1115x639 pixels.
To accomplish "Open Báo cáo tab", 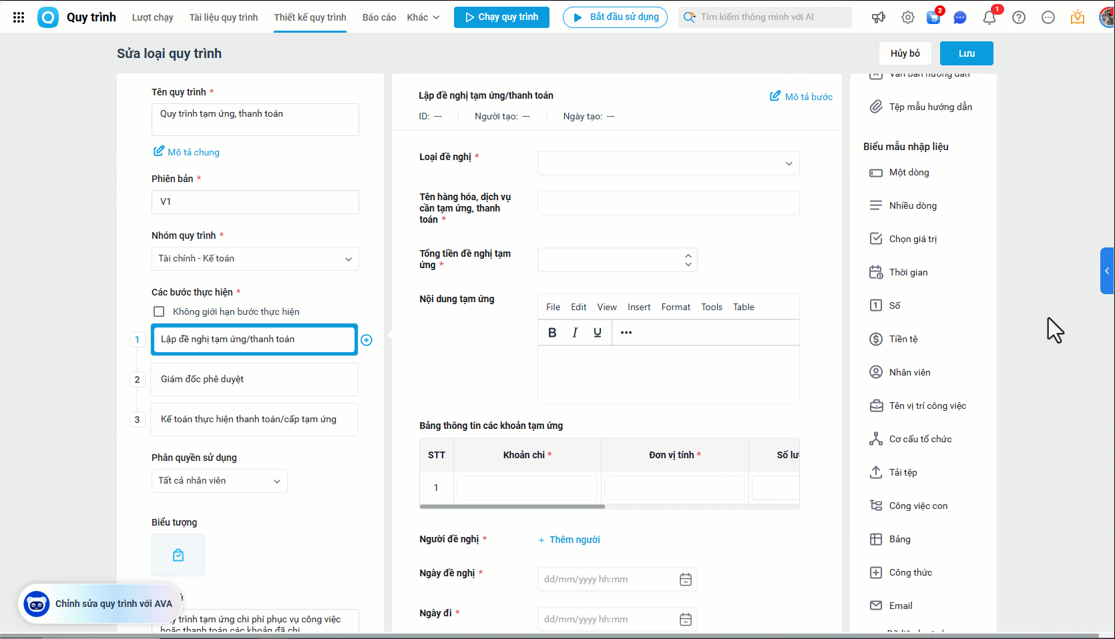I will tap(379, 17).
